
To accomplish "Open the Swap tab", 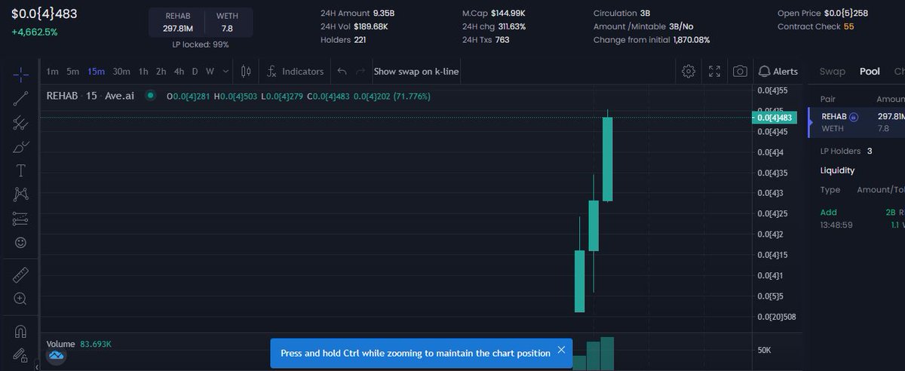I will [833, 72].
